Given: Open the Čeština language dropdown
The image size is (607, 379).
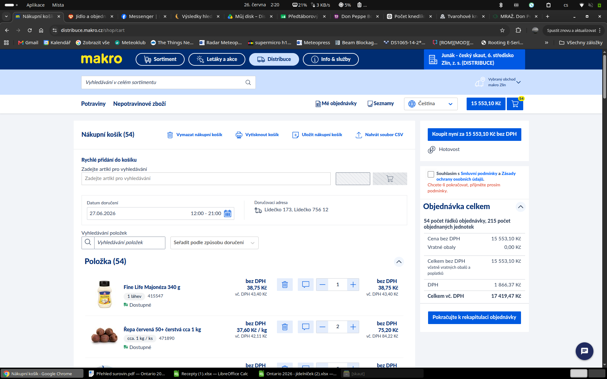Looking at the screenshot, I should pyautogui.click(x=431, y=104).
